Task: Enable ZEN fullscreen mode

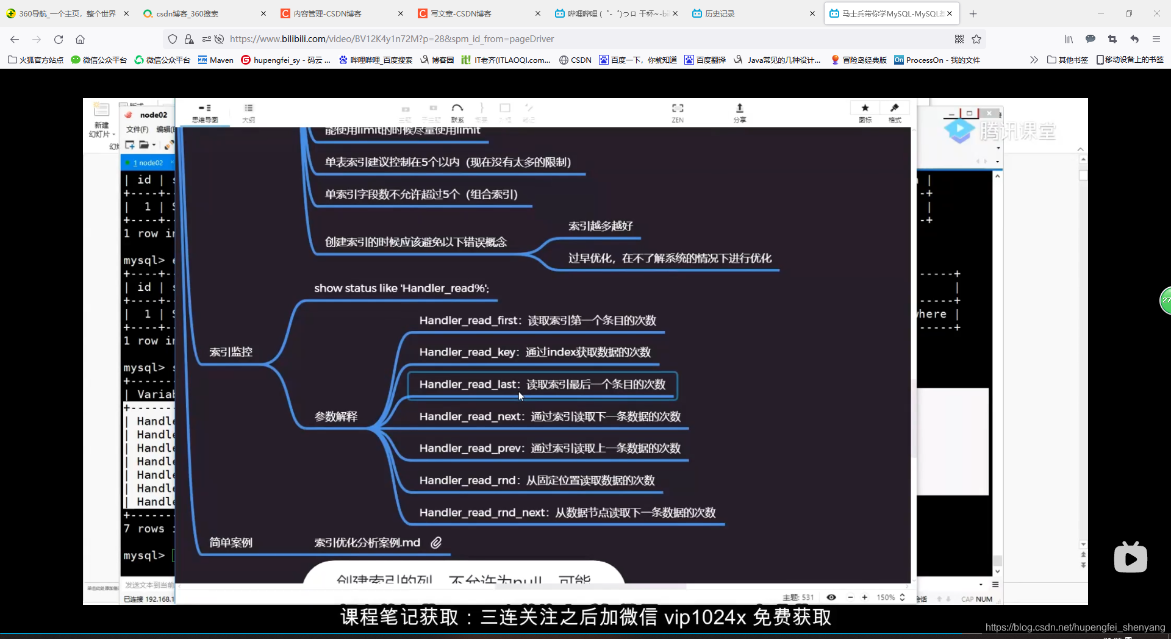Action: pyautogui.click(x=678, y=112)
